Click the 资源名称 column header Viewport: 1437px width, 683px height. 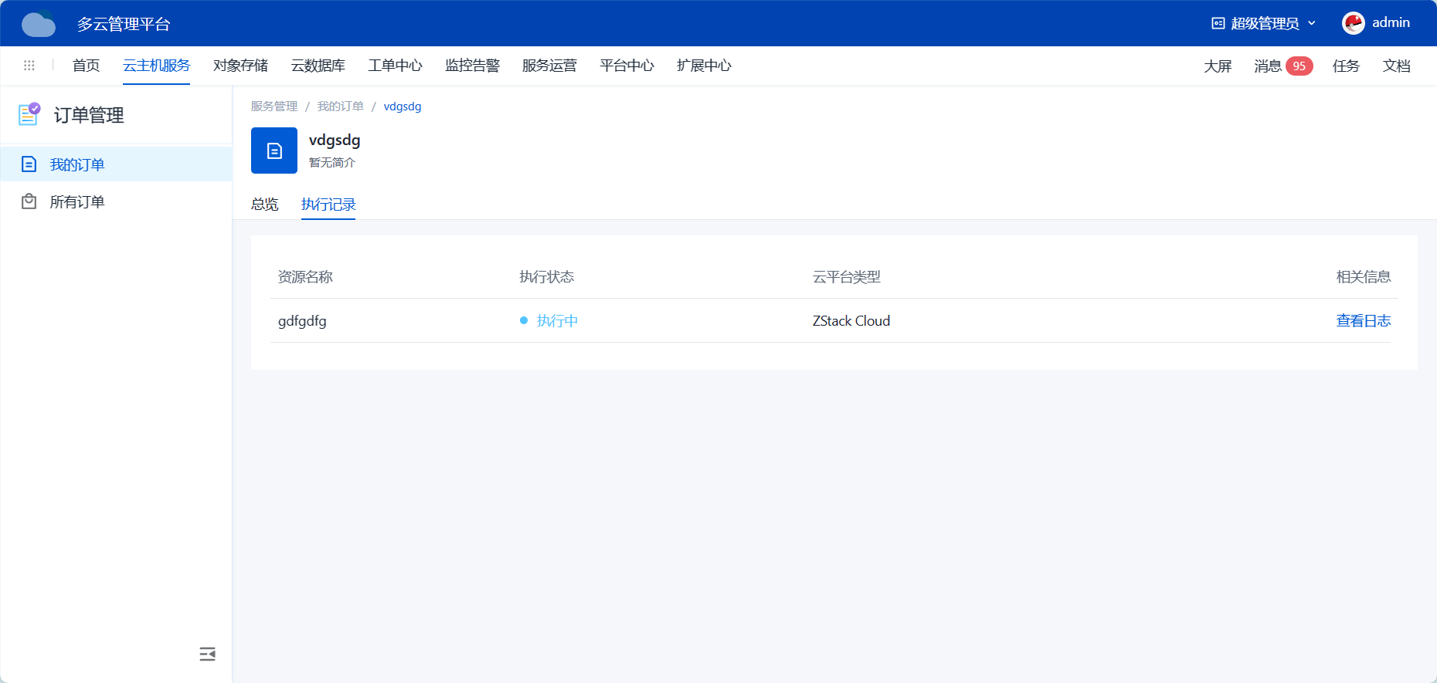click(x=305, y=277)
